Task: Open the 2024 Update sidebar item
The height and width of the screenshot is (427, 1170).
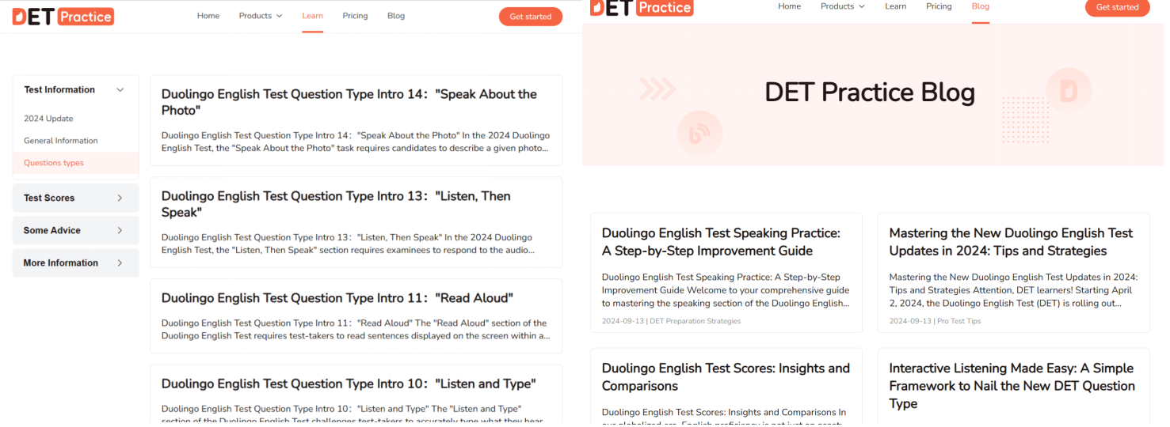Action: [48, 119]
